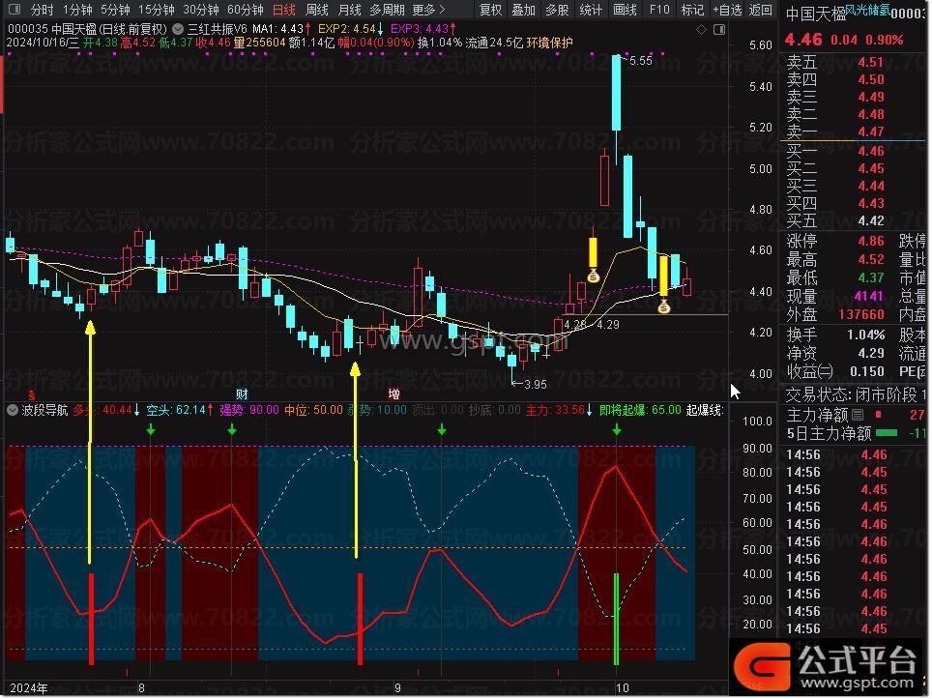The image size is (932, 699).
Task: Click the 涨停 limit-up value 4.86
Action: click(871, 242)
